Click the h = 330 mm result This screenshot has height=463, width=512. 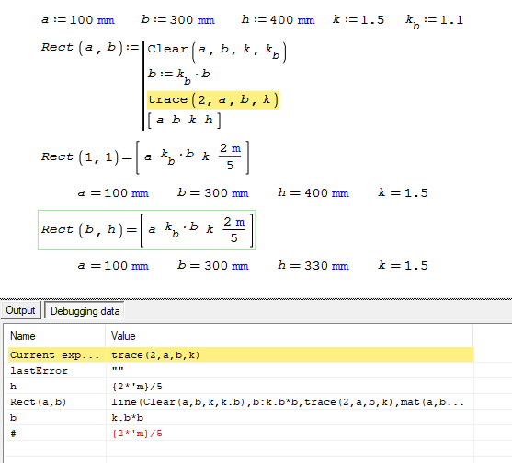pos(313,265)
